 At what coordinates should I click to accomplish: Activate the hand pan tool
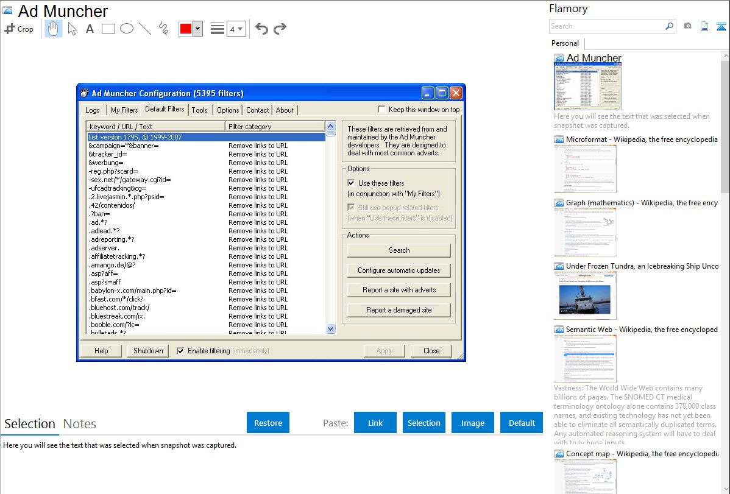pos(53,29)
